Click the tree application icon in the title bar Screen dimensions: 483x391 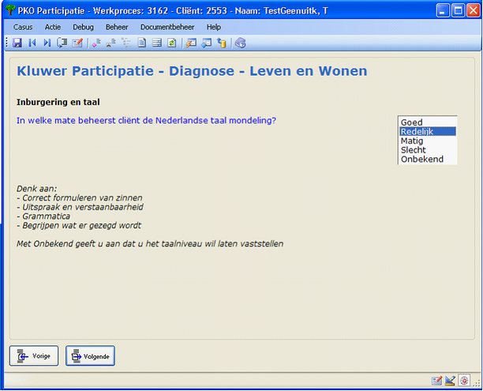click(x=10, y=10)
